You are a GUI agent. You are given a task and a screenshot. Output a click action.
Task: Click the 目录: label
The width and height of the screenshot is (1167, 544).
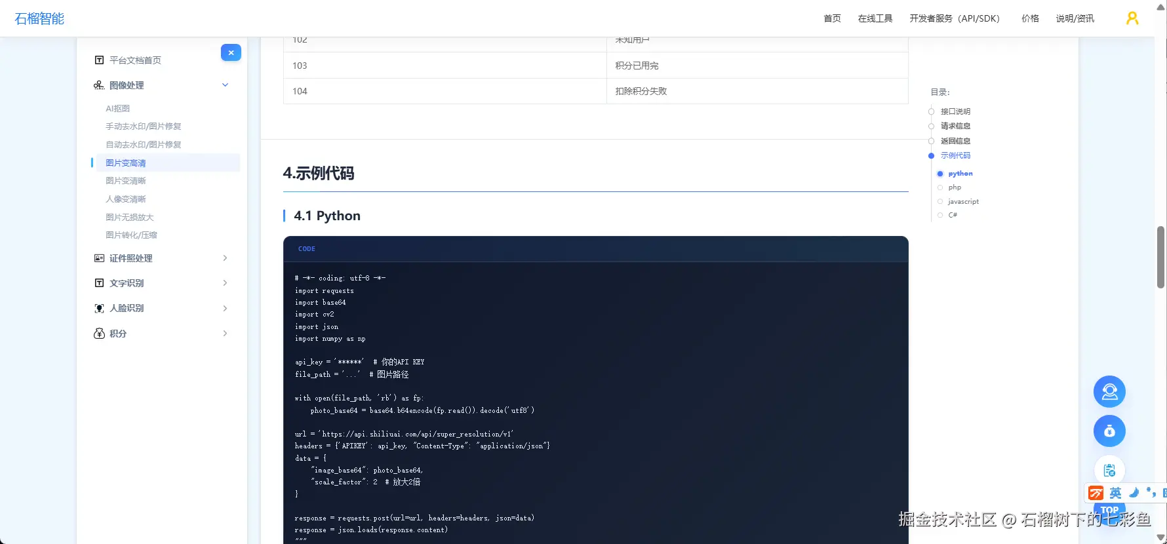pyautogui.click(x=940, y=92)
